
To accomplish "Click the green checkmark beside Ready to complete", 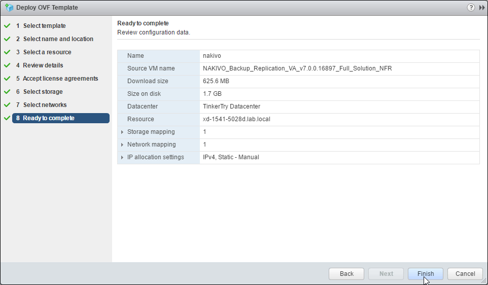I will pyautogui.click(x=7, y=118).
